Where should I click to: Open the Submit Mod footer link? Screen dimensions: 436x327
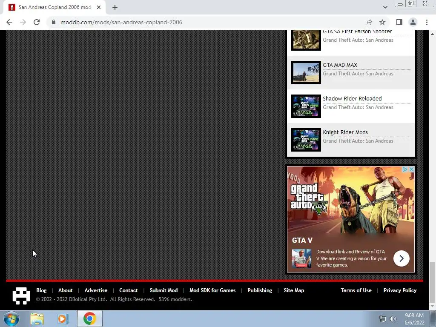pos(163,290)
